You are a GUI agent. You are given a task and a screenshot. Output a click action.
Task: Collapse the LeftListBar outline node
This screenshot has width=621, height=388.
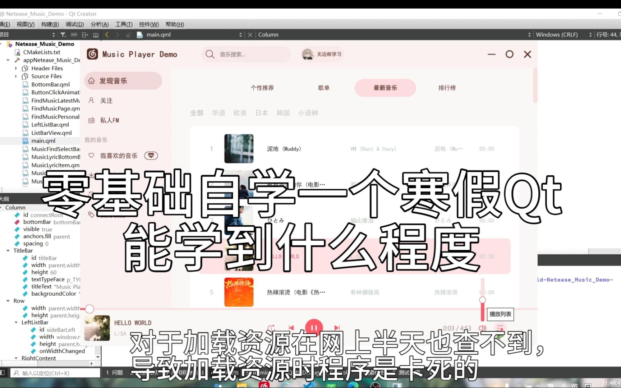[x=16, y=322]
